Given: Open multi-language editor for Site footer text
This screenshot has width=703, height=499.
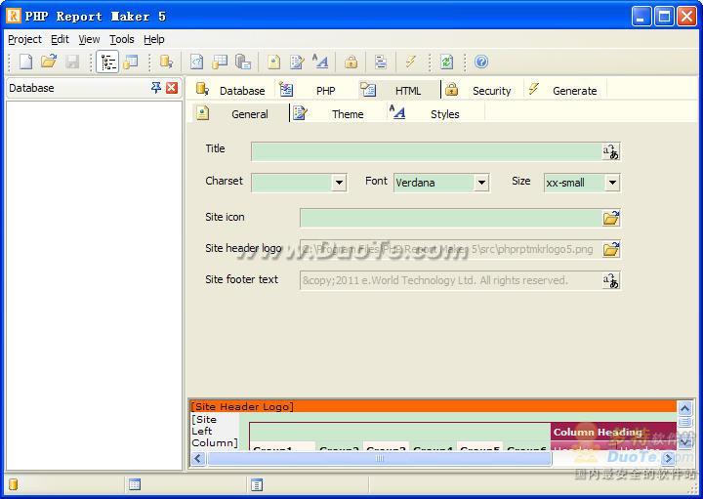Looking at the screenshot, I should tap(610, 280).
